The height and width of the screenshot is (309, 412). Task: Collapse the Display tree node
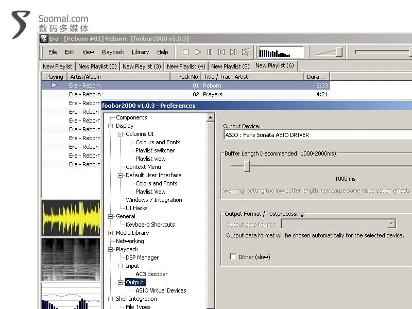coord(111,126)
